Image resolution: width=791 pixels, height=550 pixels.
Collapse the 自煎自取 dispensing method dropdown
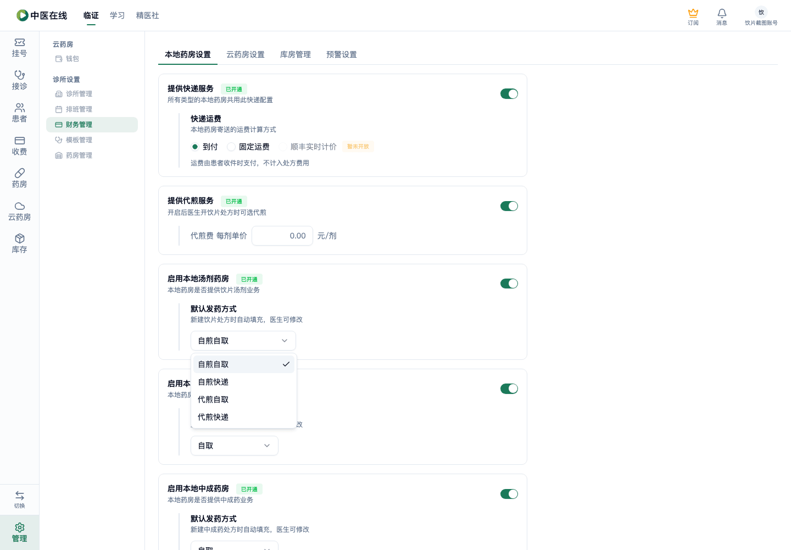pyautogui.click(x=243, y=341)
